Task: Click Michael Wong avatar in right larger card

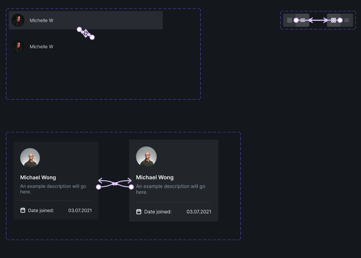Action: (146, 157)
